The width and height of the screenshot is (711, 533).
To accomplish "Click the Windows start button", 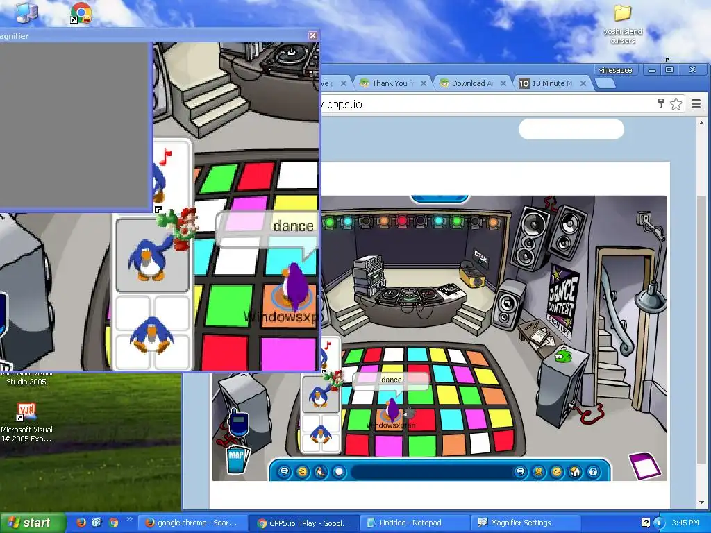I will (32, 523).
